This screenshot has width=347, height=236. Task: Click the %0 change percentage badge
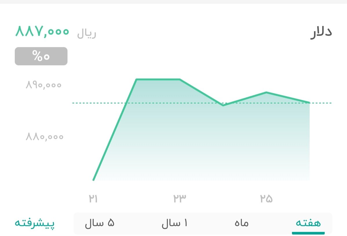coord(41,56)
